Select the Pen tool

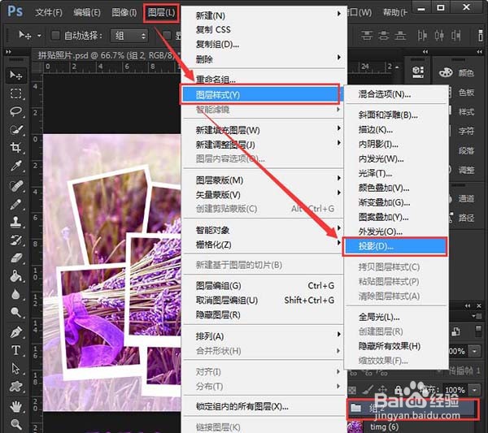(15, 331)
